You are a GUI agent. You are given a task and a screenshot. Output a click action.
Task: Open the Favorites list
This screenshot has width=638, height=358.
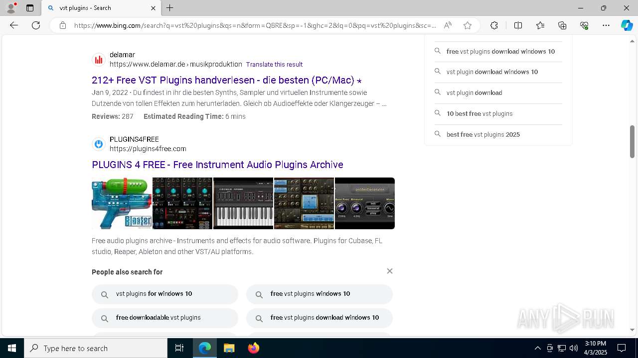(540, 25)
